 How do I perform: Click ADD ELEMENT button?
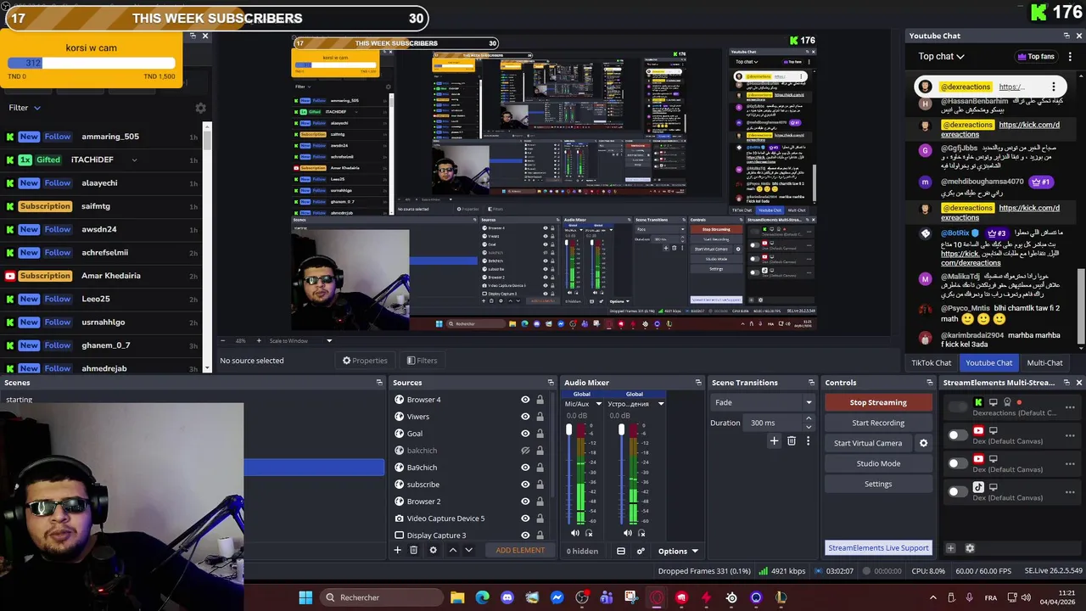click(x=520, y=551)
